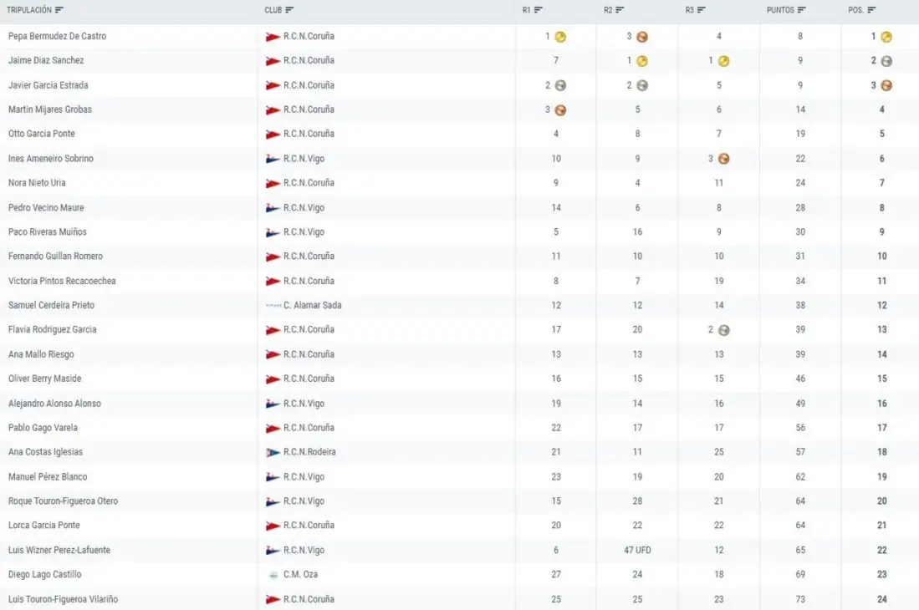Select the TRIPULACIÓN column header
Viewport: 919px width, 610px height.
coord(29,10)
